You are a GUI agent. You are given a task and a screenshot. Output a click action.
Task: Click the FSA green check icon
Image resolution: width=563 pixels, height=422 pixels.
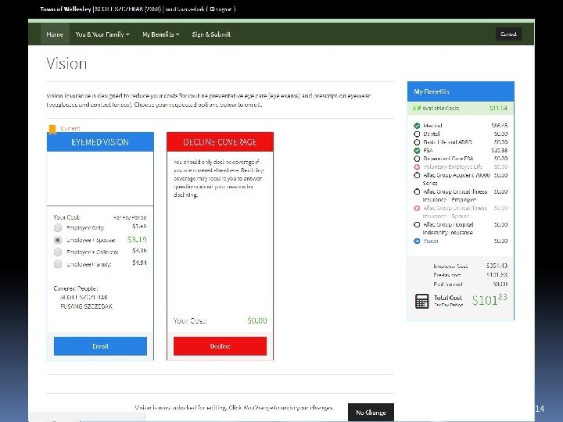(x=417, y=150)
